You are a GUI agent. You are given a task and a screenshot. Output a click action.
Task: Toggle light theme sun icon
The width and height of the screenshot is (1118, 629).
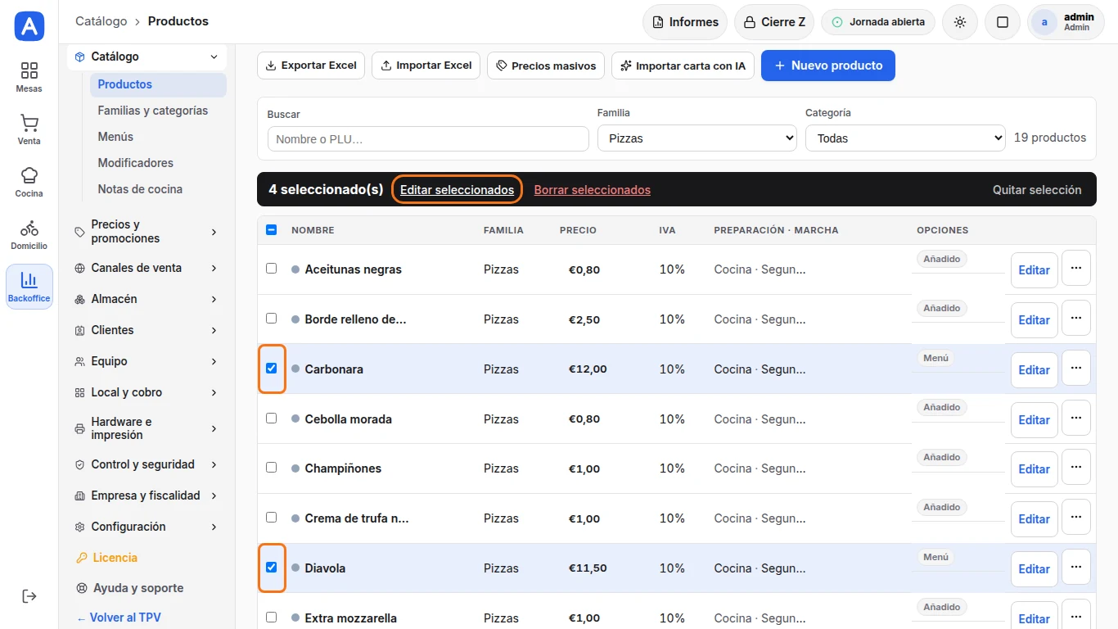(x=960, y=22)
